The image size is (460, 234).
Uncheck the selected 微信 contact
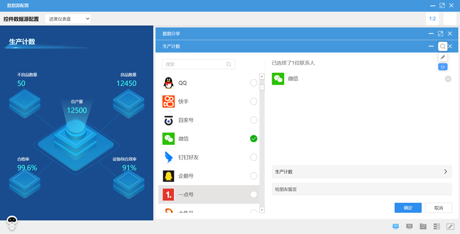pos(253,138)
